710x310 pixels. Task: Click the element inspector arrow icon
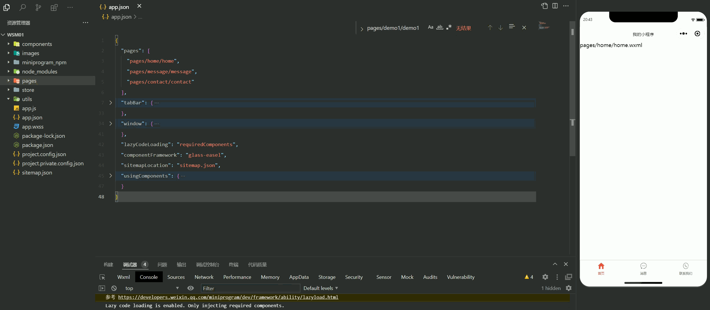[102, 277]
